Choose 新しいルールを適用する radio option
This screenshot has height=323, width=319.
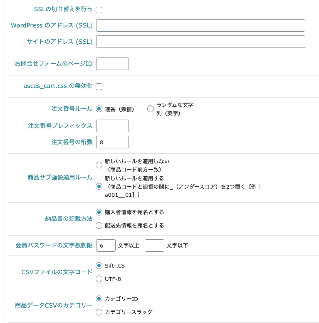pyautogui.click(x=99, y=186)
